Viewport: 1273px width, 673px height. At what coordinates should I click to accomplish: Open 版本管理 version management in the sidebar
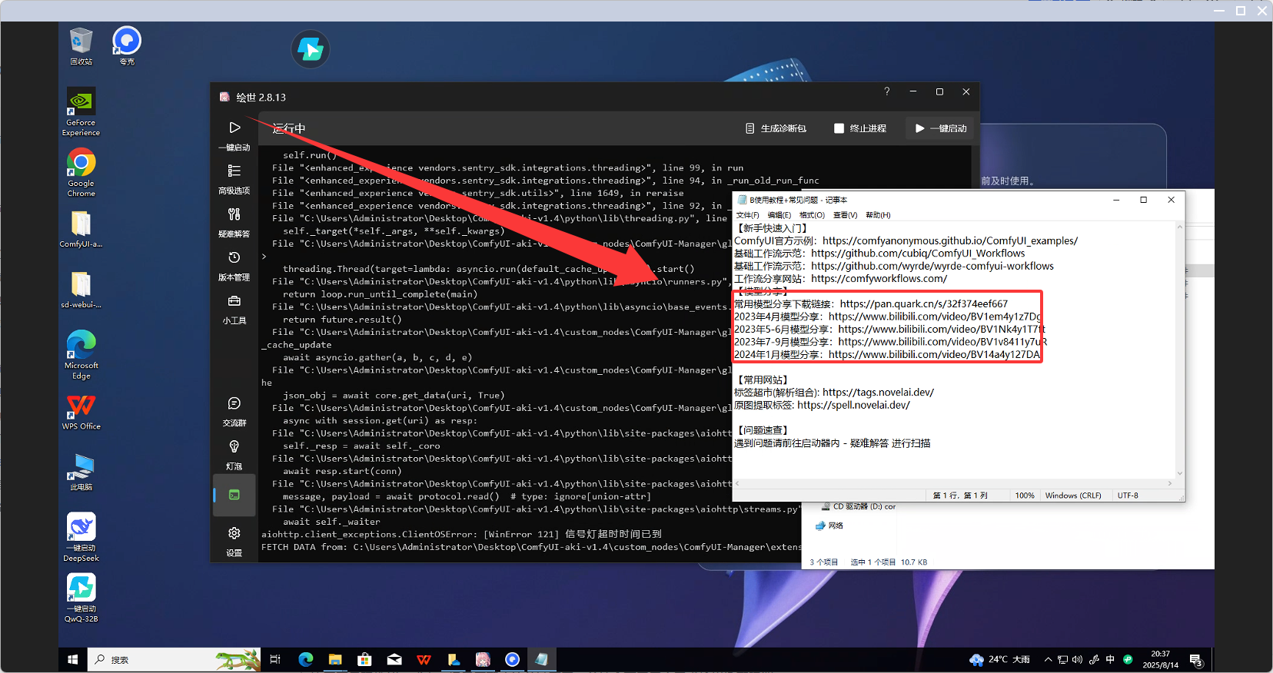coord(234,266)
